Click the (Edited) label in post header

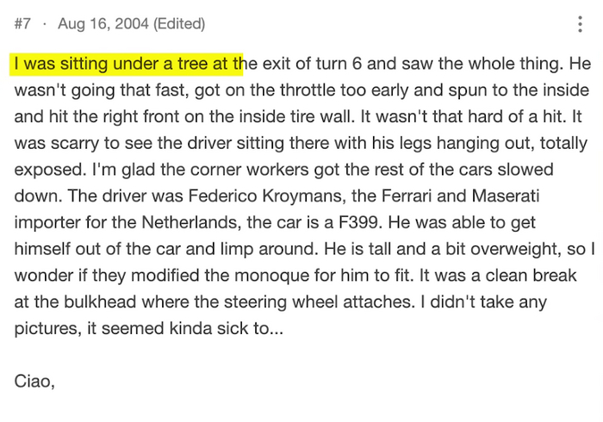179,24
